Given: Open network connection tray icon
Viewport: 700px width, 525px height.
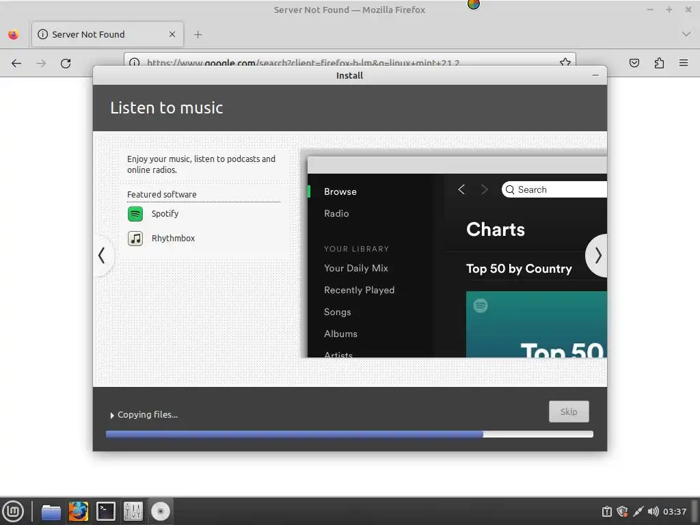Looking at the screenshot, I should click(638, 511).
